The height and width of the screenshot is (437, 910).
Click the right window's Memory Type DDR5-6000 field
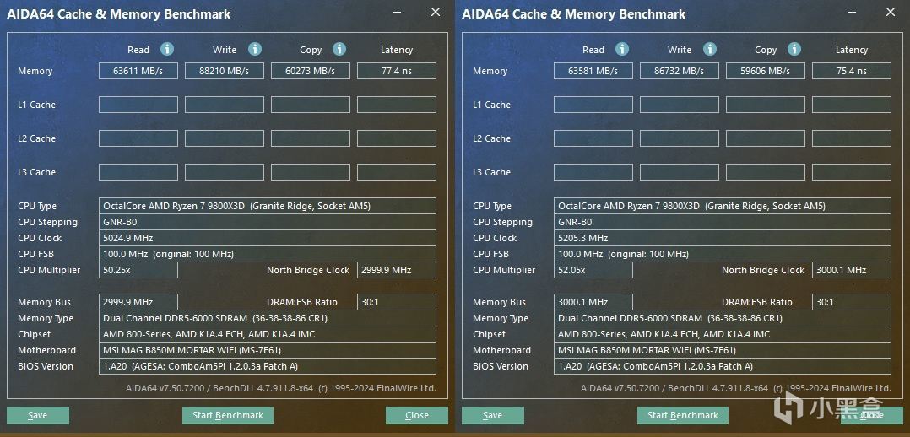(x=723, y=318)
